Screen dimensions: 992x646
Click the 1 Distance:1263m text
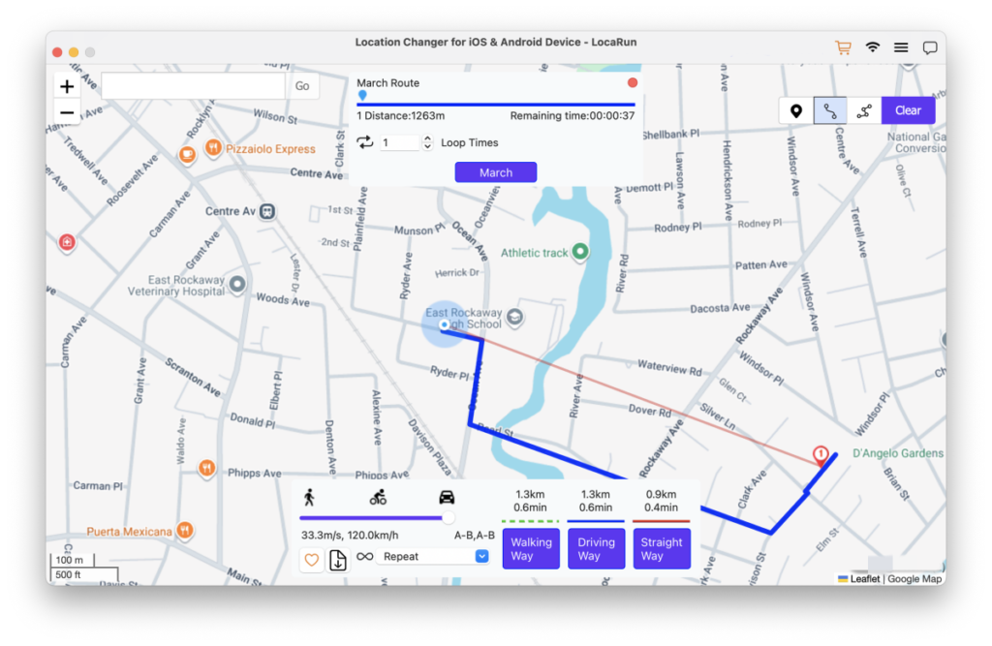coord(400,116)
